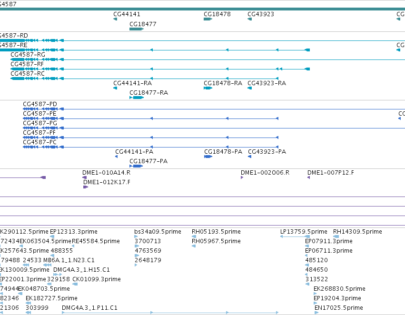Select the MB6A1_1.N23.C1 feature label

click(69, 260)
